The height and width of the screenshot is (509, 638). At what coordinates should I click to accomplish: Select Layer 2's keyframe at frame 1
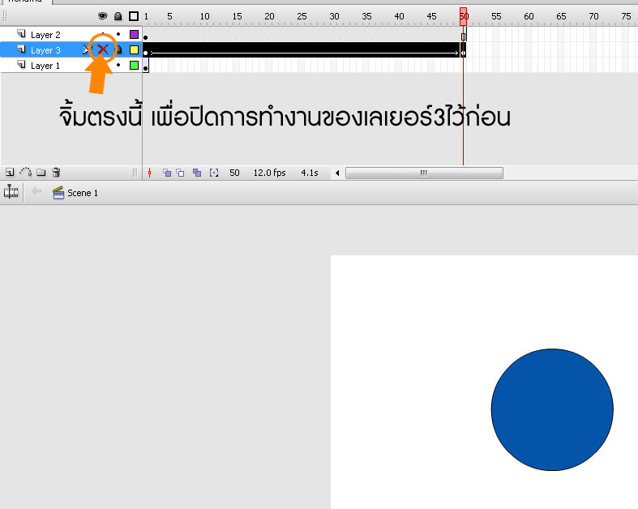click(x=146, y=35)
